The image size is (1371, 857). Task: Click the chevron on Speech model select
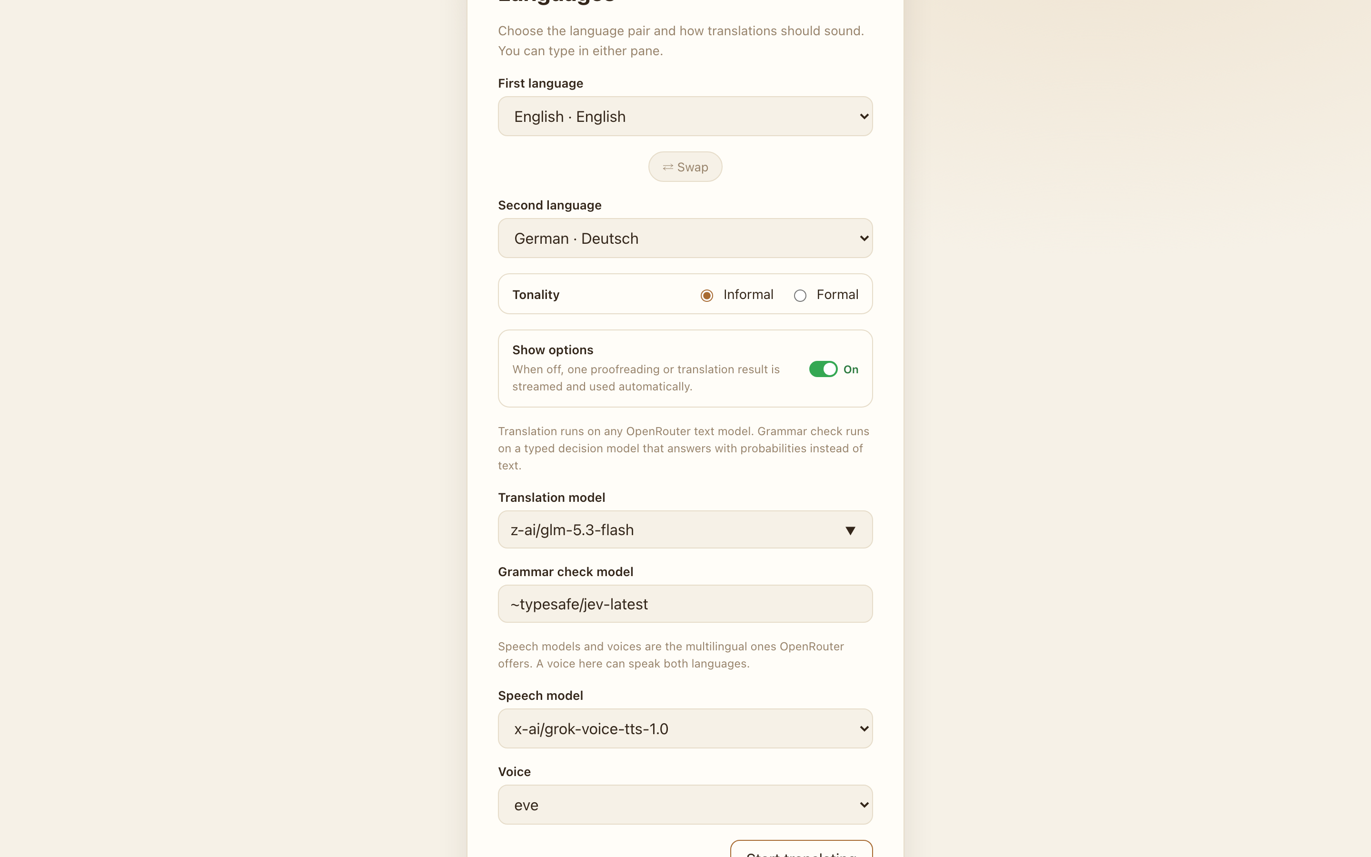pyautogui.click(x=864, y=728)
